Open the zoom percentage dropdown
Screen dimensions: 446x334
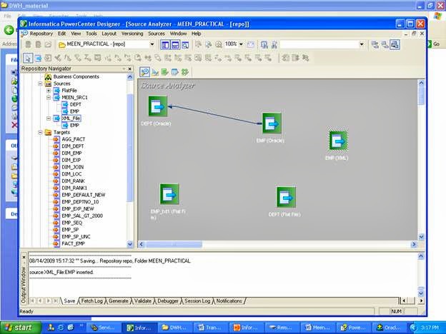(241, 44)
